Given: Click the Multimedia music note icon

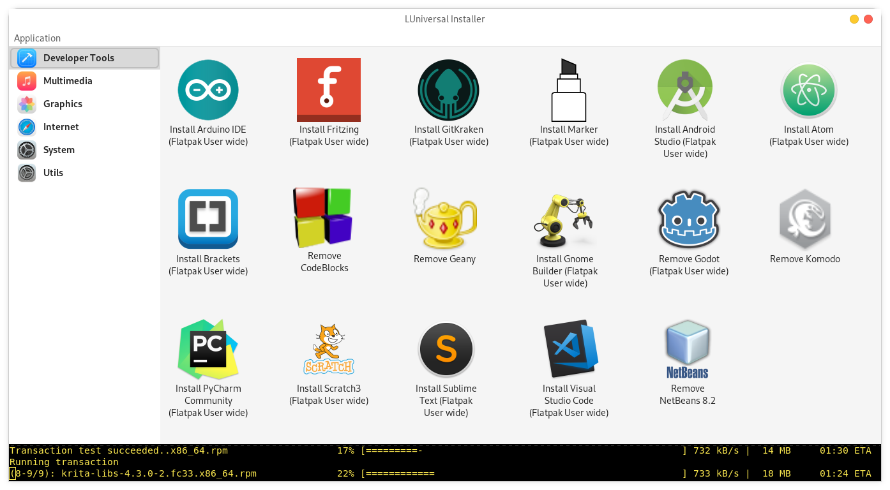Looking at the screenshot, I should coord(27,81).
